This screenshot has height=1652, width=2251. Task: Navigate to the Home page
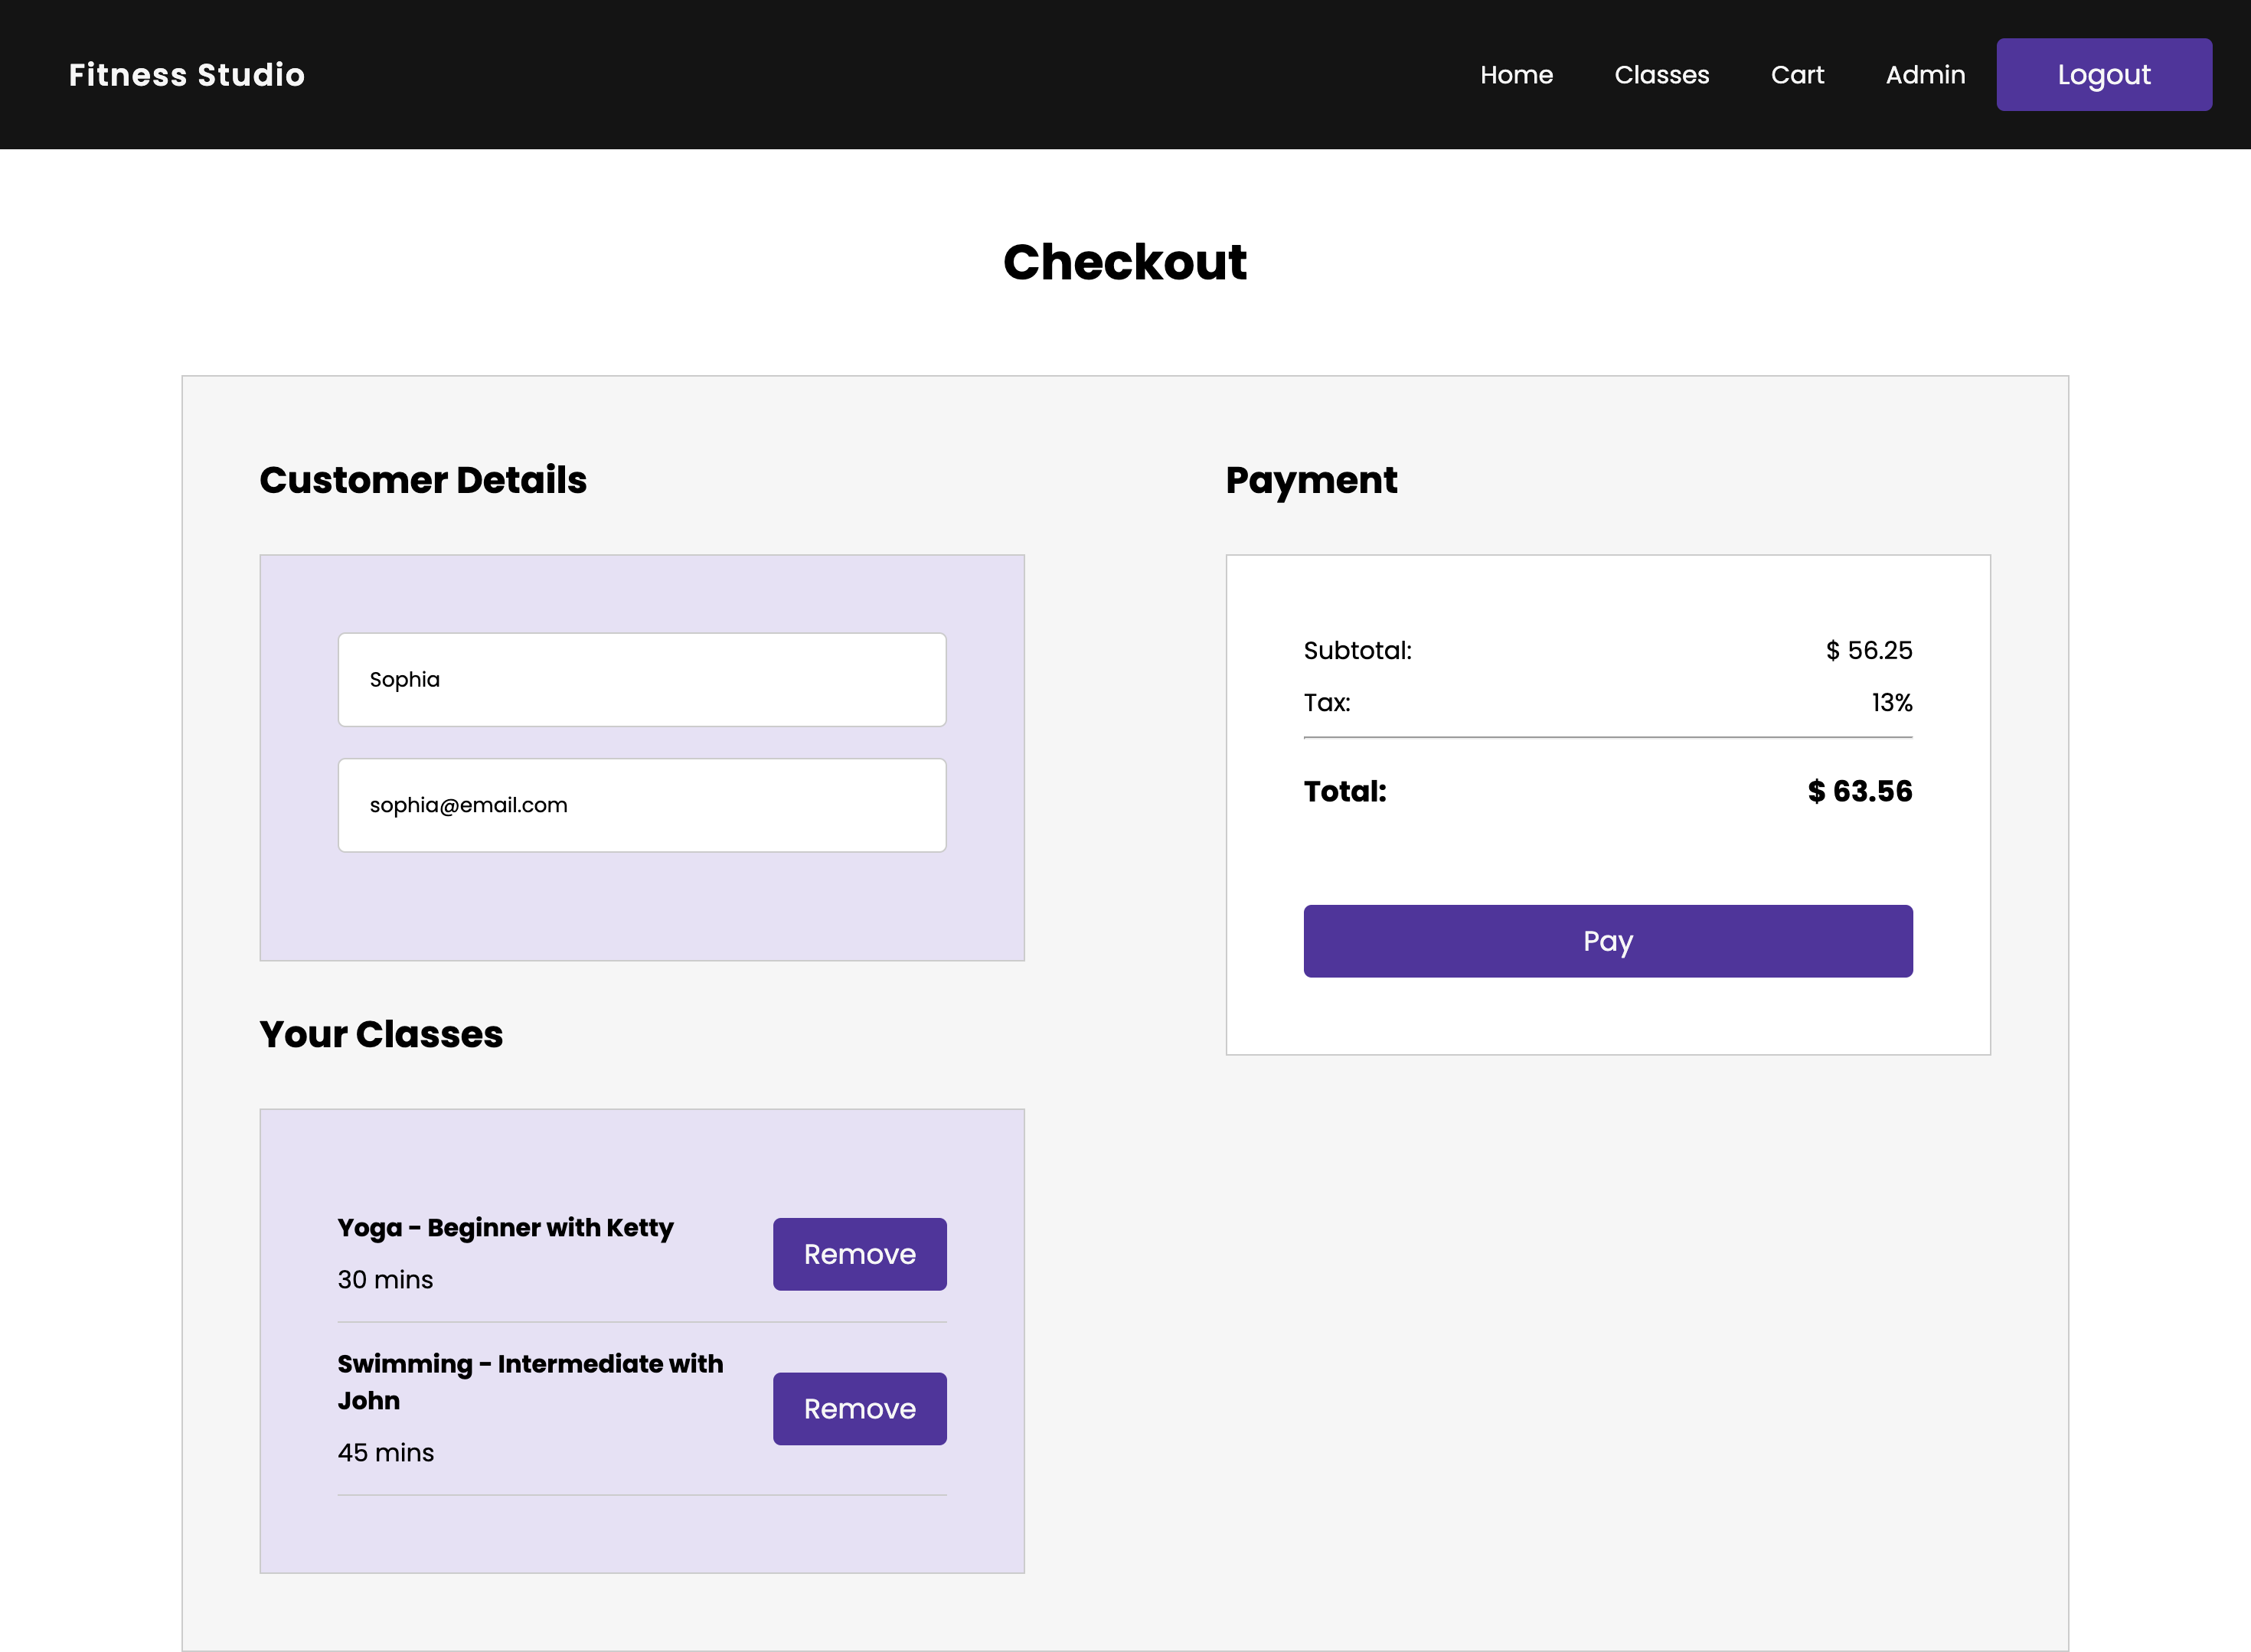pyautogui.click(x=1516, y=74)
